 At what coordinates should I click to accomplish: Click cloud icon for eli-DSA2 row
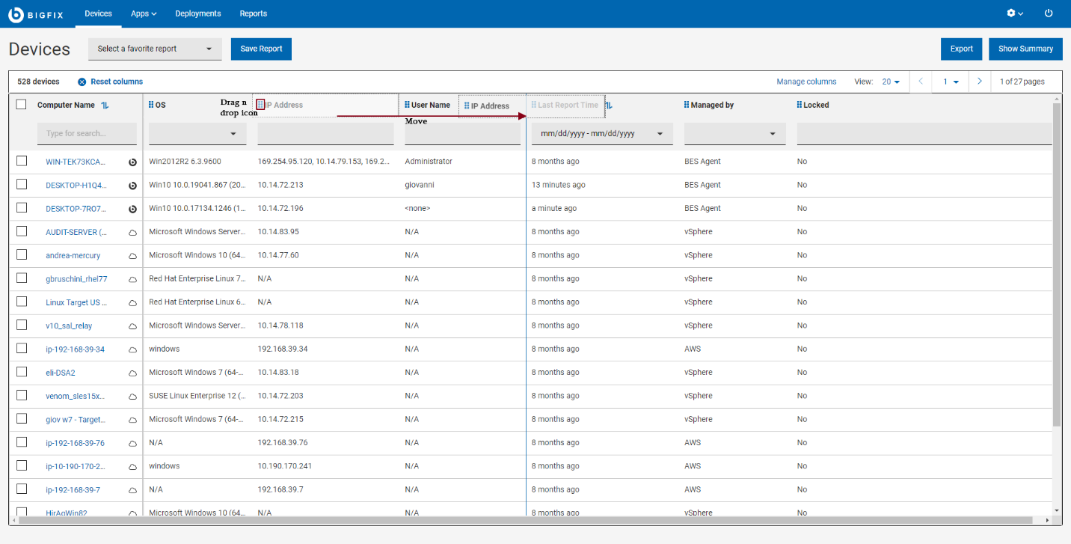coord(133,373)
